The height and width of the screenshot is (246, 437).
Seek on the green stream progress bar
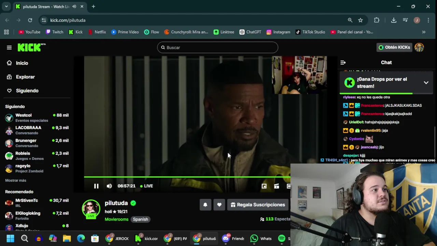(187, 177)
